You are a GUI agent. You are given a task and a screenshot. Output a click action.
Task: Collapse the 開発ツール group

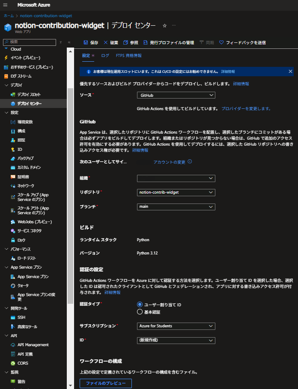point(6,308)
